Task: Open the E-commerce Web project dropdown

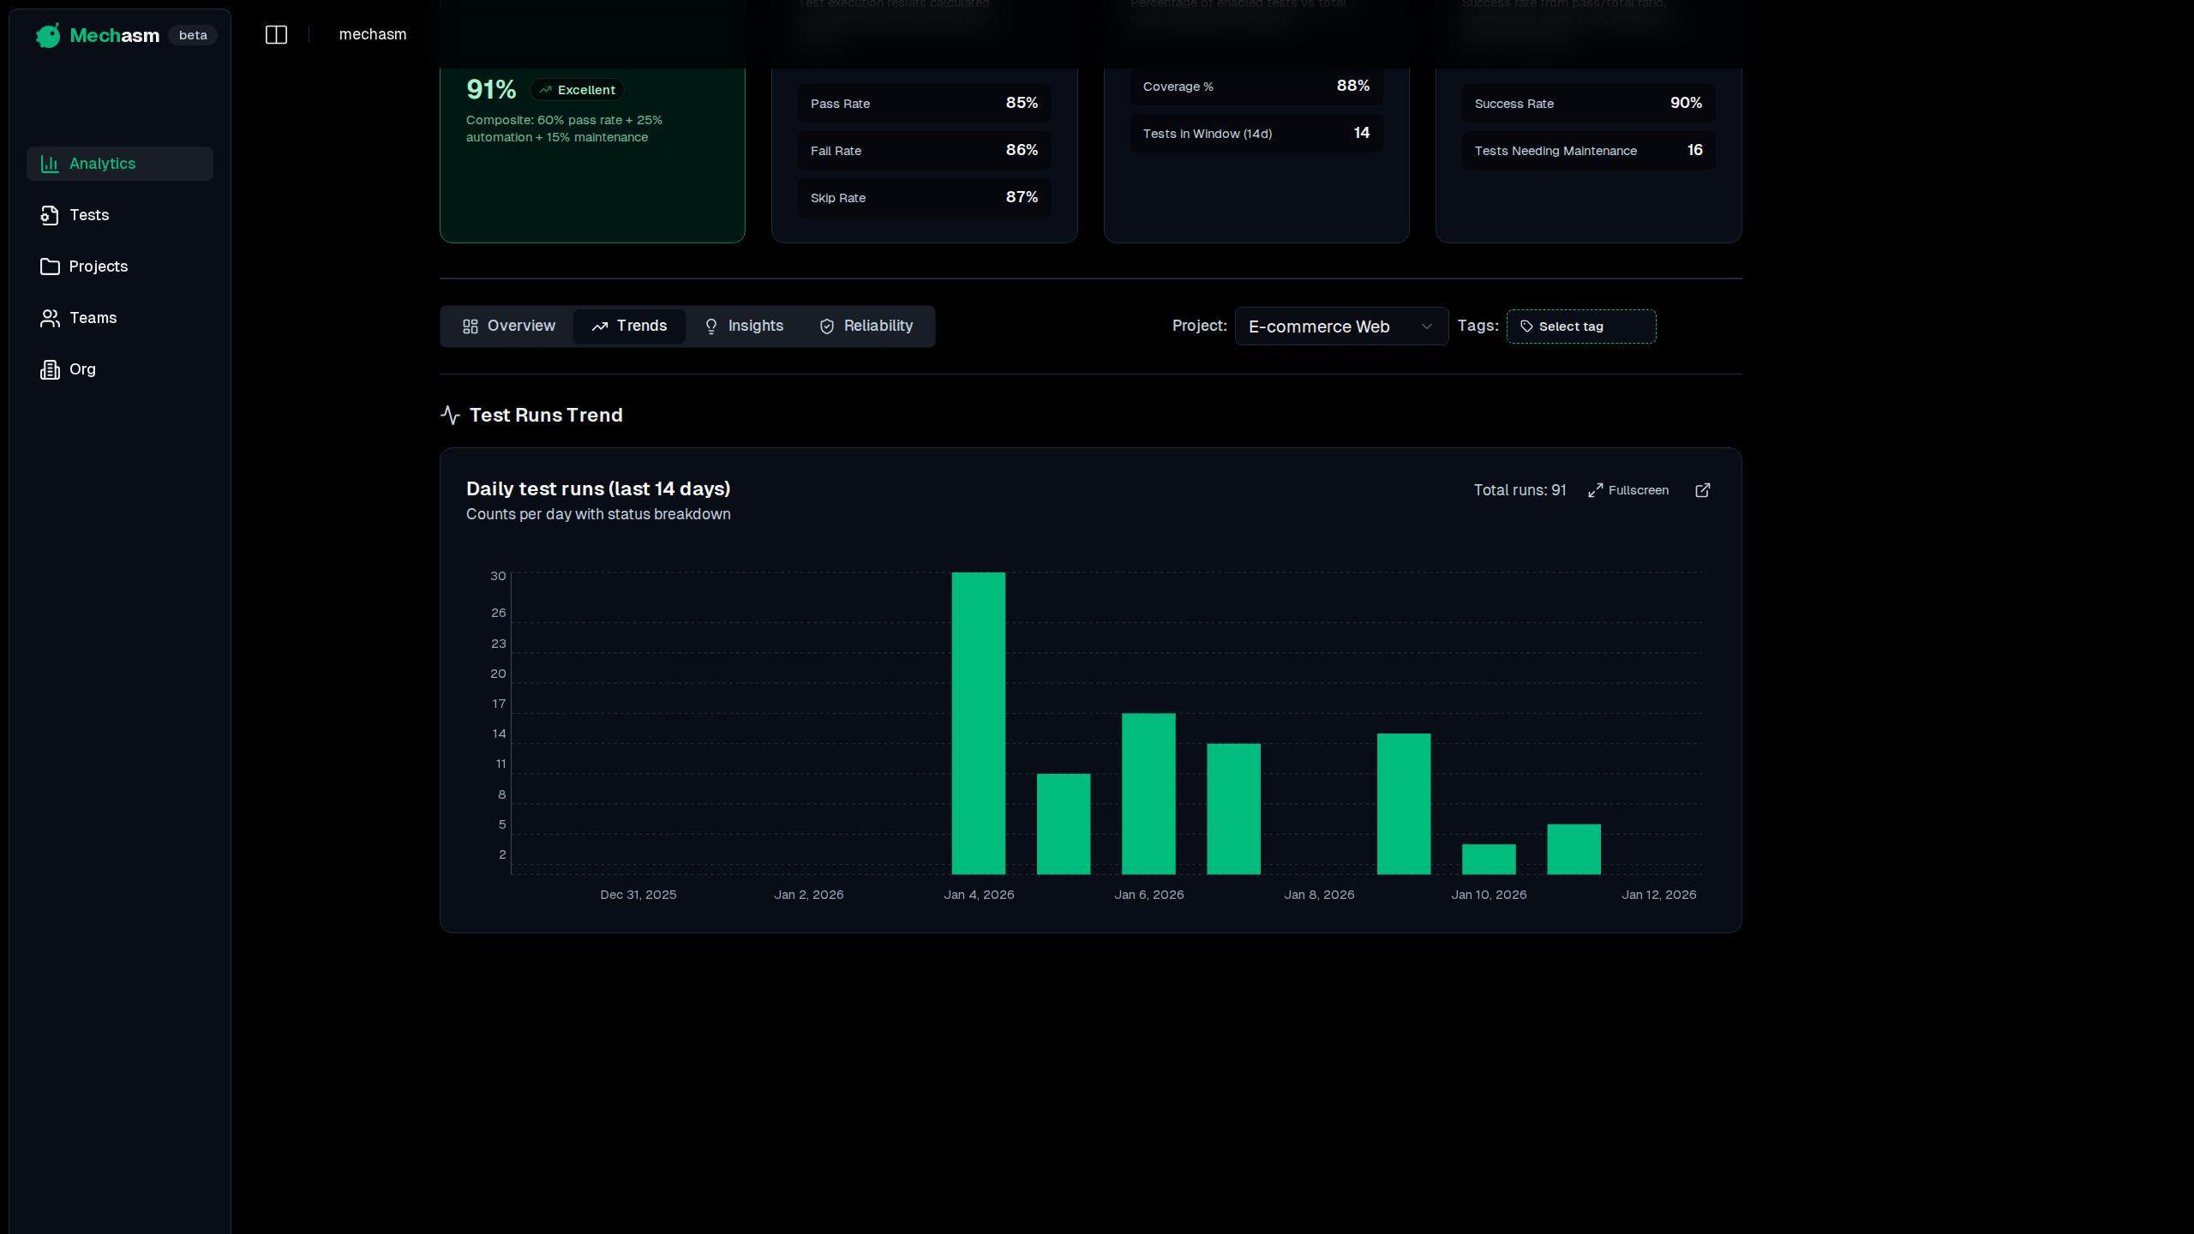Action: point(1340,326)
